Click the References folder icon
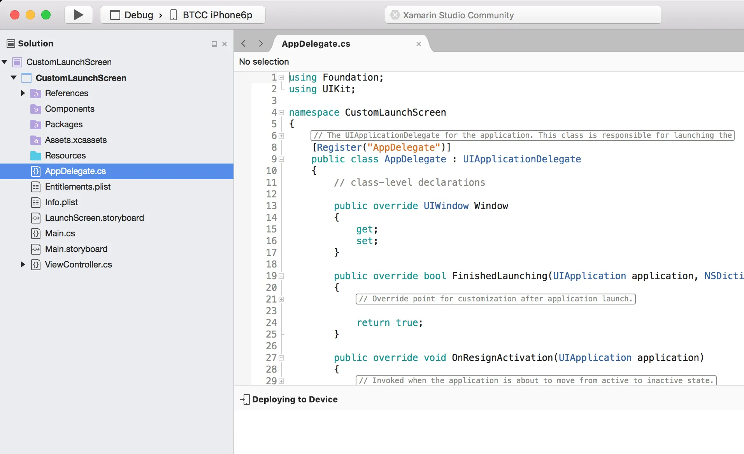 36,93
